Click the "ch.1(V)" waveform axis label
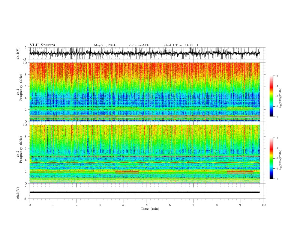Screen dimensions: 297x230 coord(18,53)
